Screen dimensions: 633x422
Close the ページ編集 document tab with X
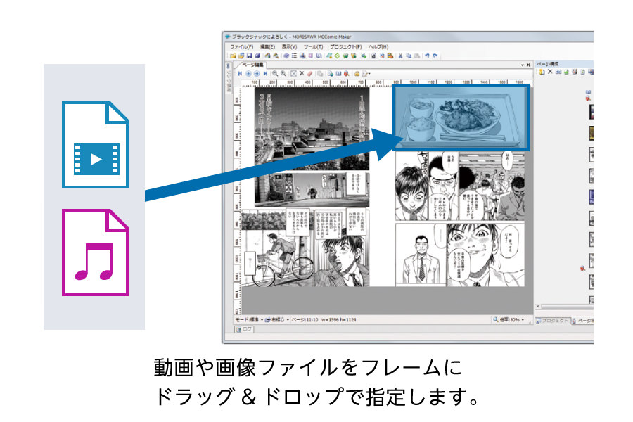pos(528,65)
